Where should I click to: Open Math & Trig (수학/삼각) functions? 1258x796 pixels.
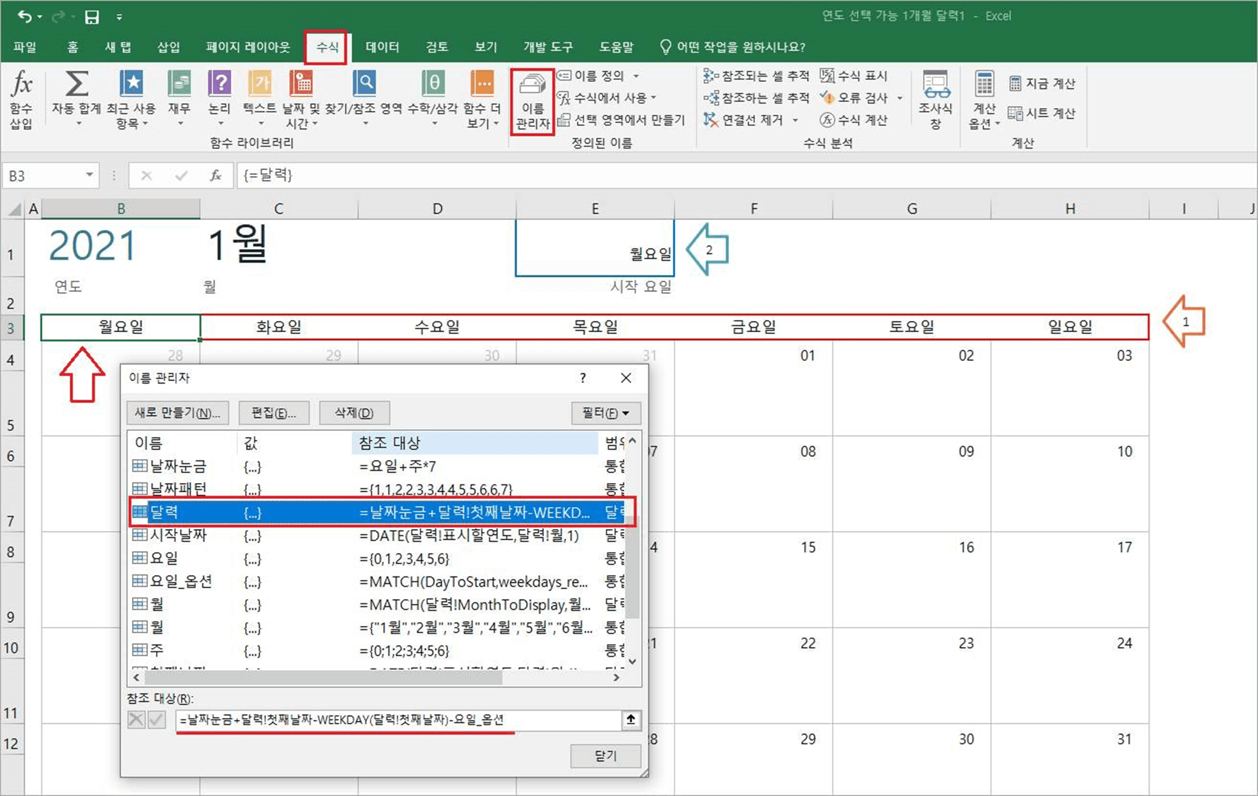(433, 98)
